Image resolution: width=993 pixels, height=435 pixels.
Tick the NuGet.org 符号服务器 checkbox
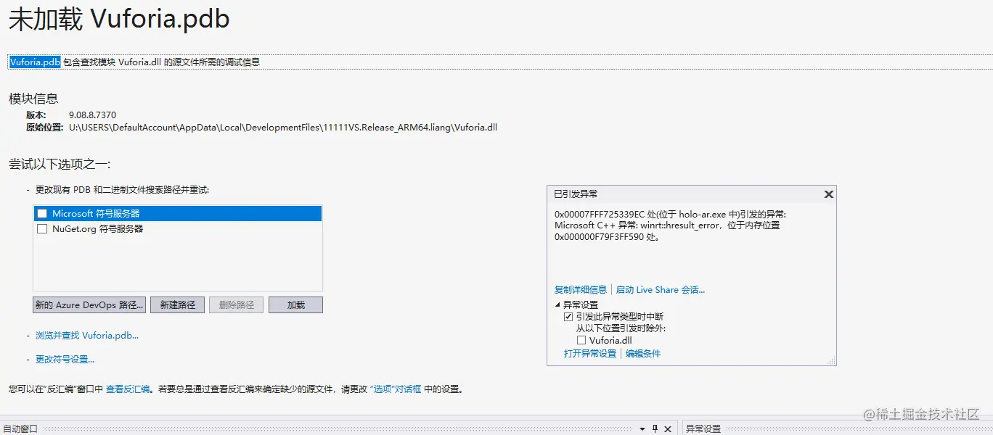[x=42, y=228]
